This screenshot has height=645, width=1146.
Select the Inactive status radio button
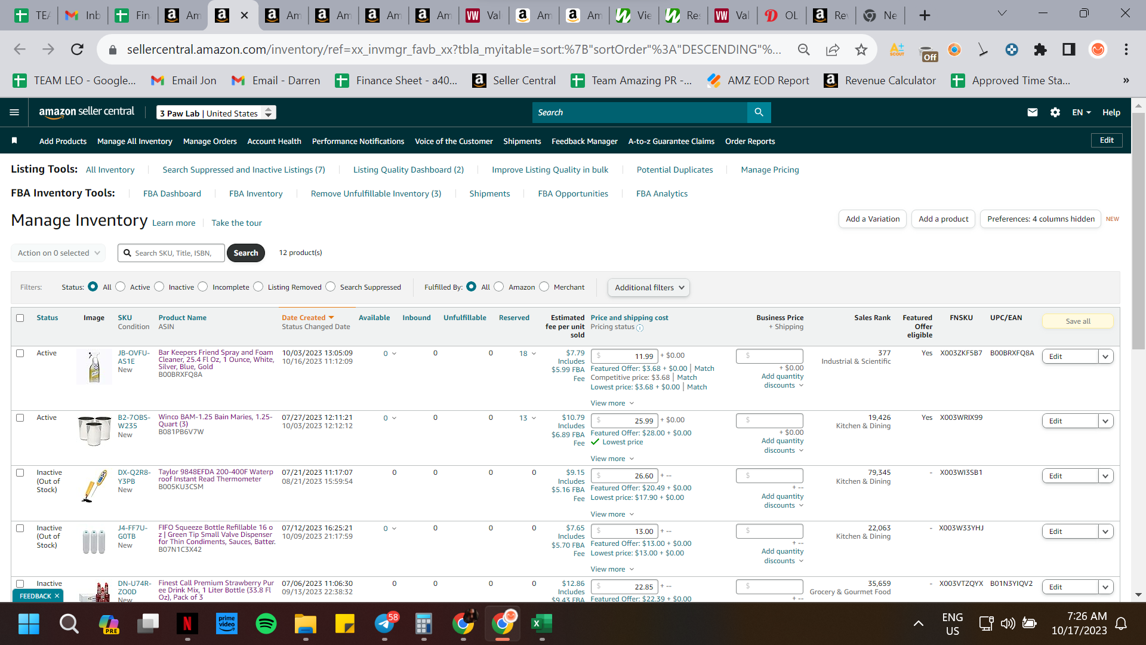(159, 287)
